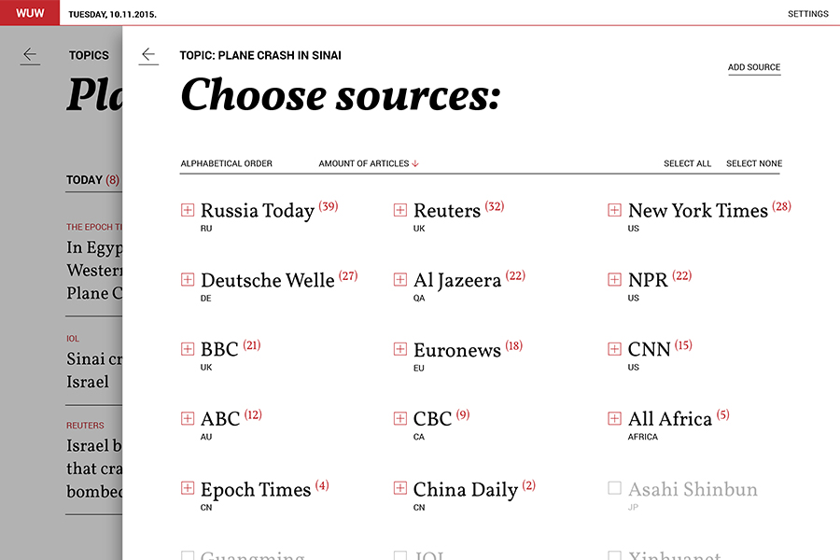Sort sources by amount of articles
The width and height of the screenshot is (840, 560).
pyautogui.click(x=363, y=163)
